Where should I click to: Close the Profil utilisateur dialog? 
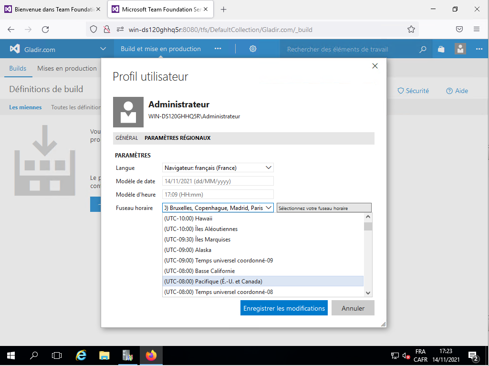(375, 66)
